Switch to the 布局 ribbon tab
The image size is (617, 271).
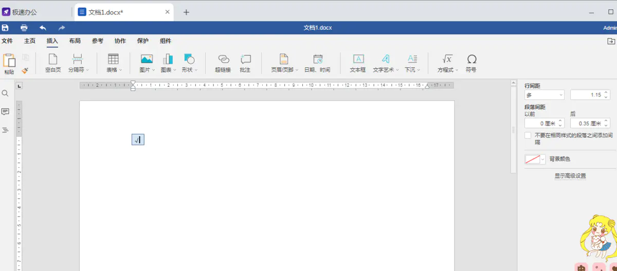coord(75,41)
